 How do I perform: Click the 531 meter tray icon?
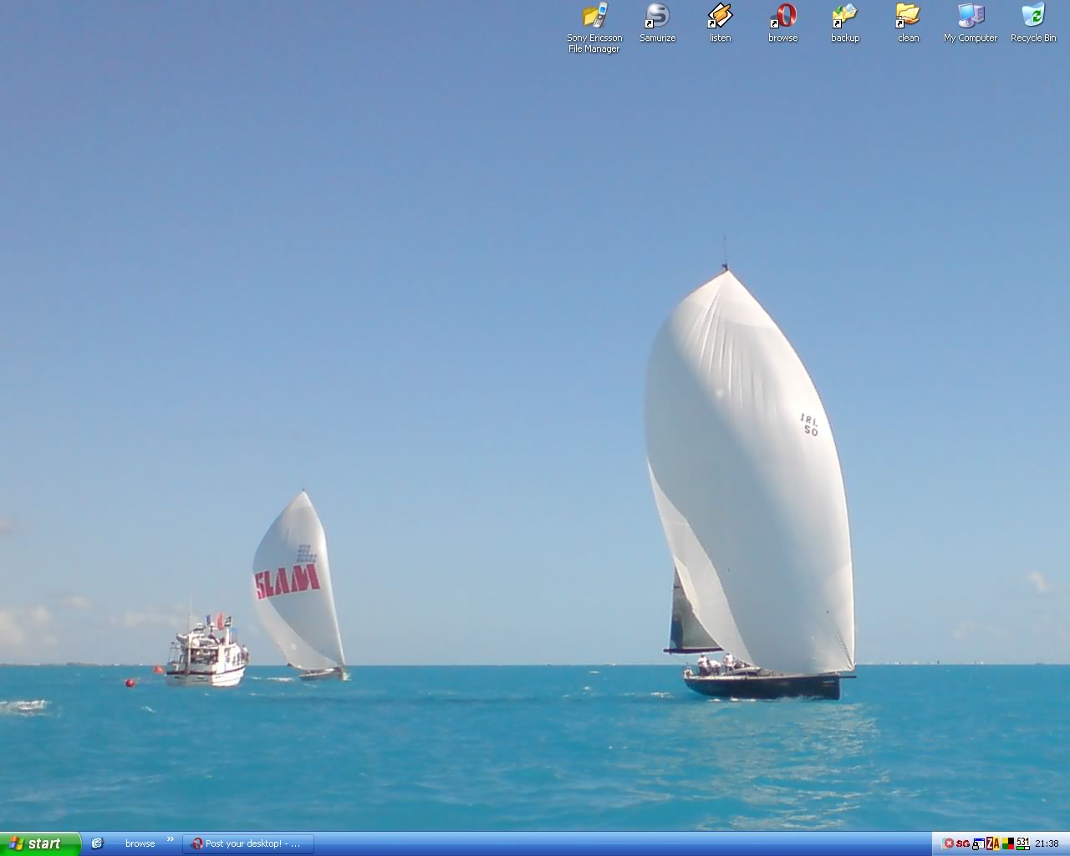click(x=1022, y=843)
